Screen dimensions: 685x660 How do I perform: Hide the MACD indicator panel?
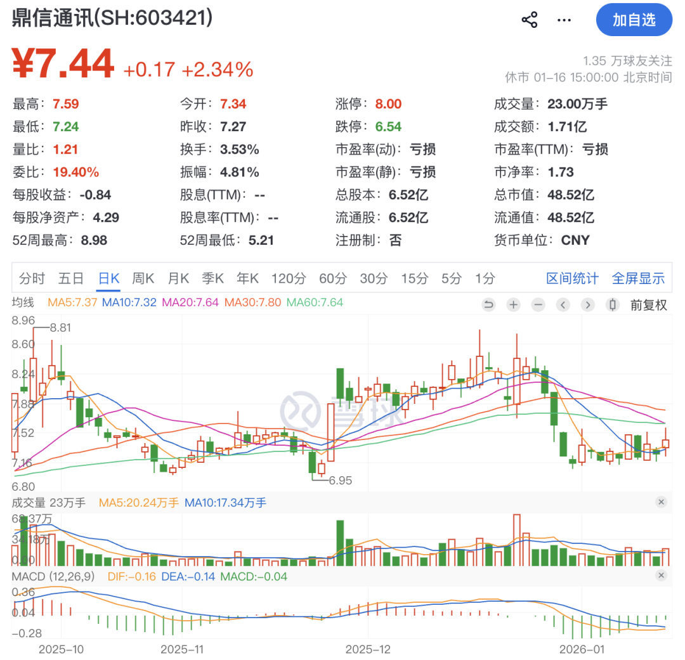pyautogui.click(x=662, y=576)
